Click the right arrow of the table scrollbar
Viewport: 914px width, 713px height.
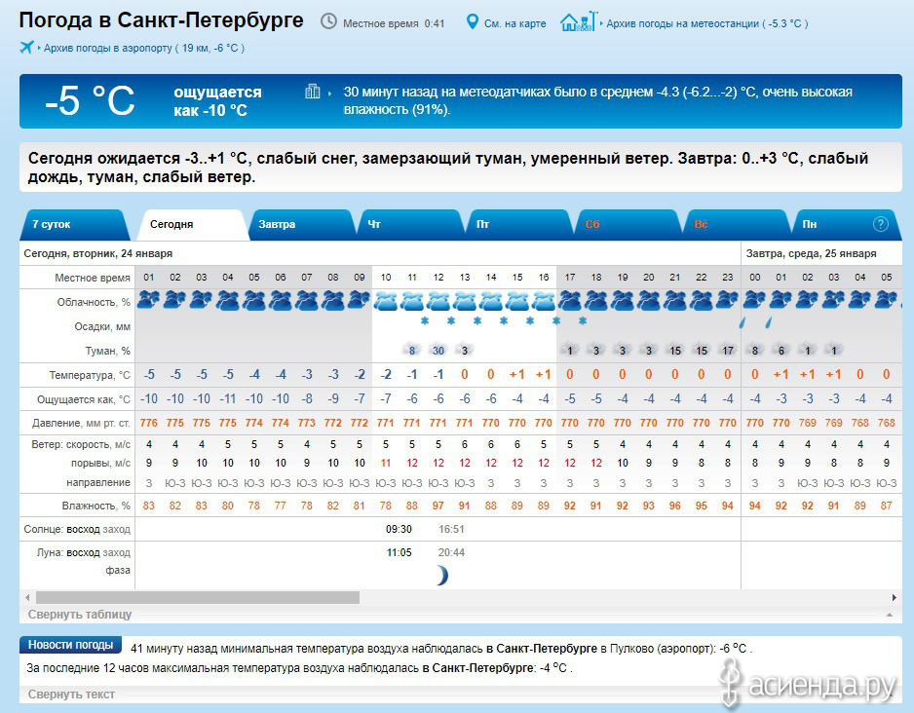(895, 598)
